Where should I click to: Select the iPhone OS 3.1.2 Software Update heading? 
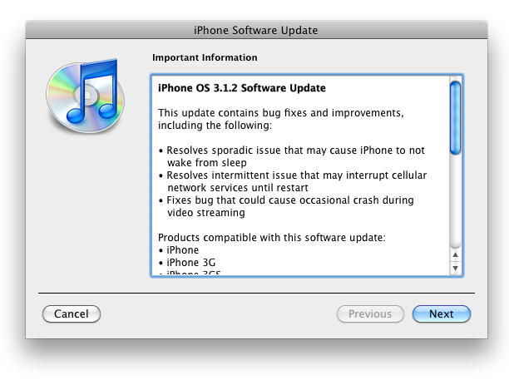[x=242, y=88]
